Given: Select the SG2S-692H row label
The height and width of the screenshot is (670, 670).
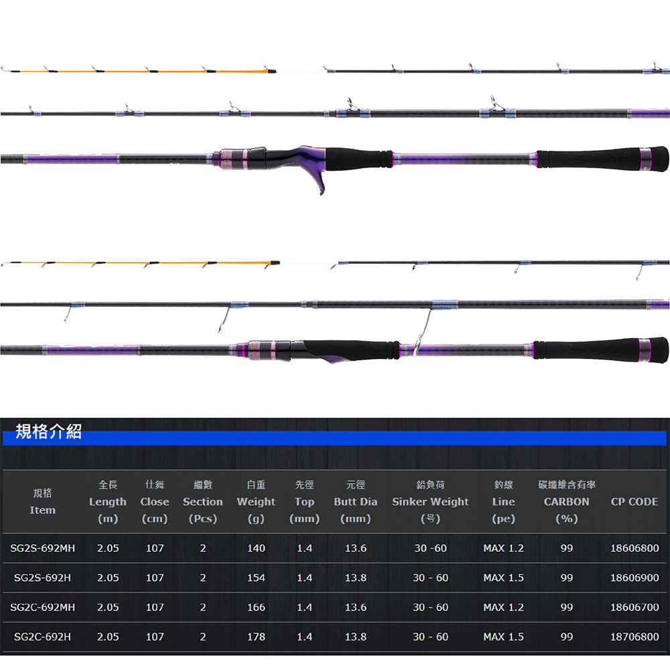Looking at the screenshot, I should (x=42, y=578).
